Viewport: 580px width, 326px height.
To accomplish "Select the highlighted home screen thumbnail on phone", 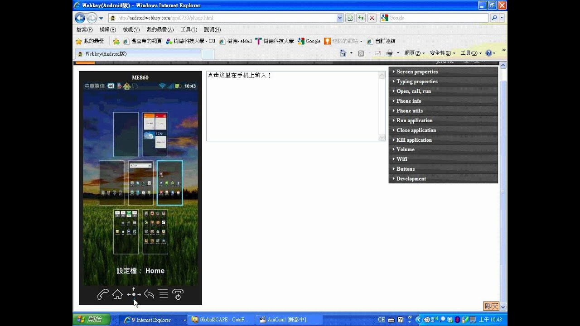I will click(x=170, y=183).
